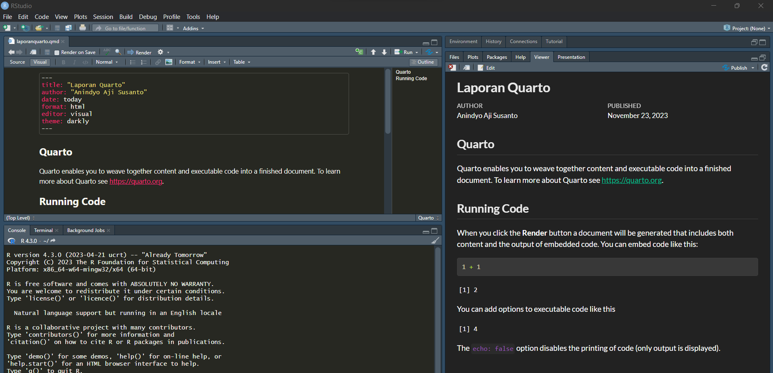Image resolution: width=773 pixels, height=373 pixels.
Task: Create a new project with R icon
Action: click(25, 28)
